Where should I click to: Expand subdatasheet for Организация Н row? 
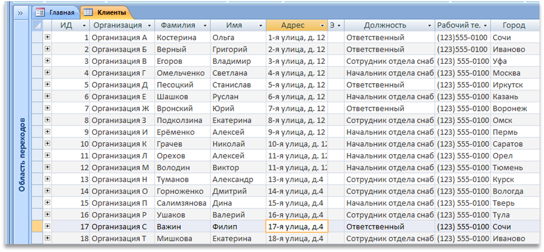(48, 179)
